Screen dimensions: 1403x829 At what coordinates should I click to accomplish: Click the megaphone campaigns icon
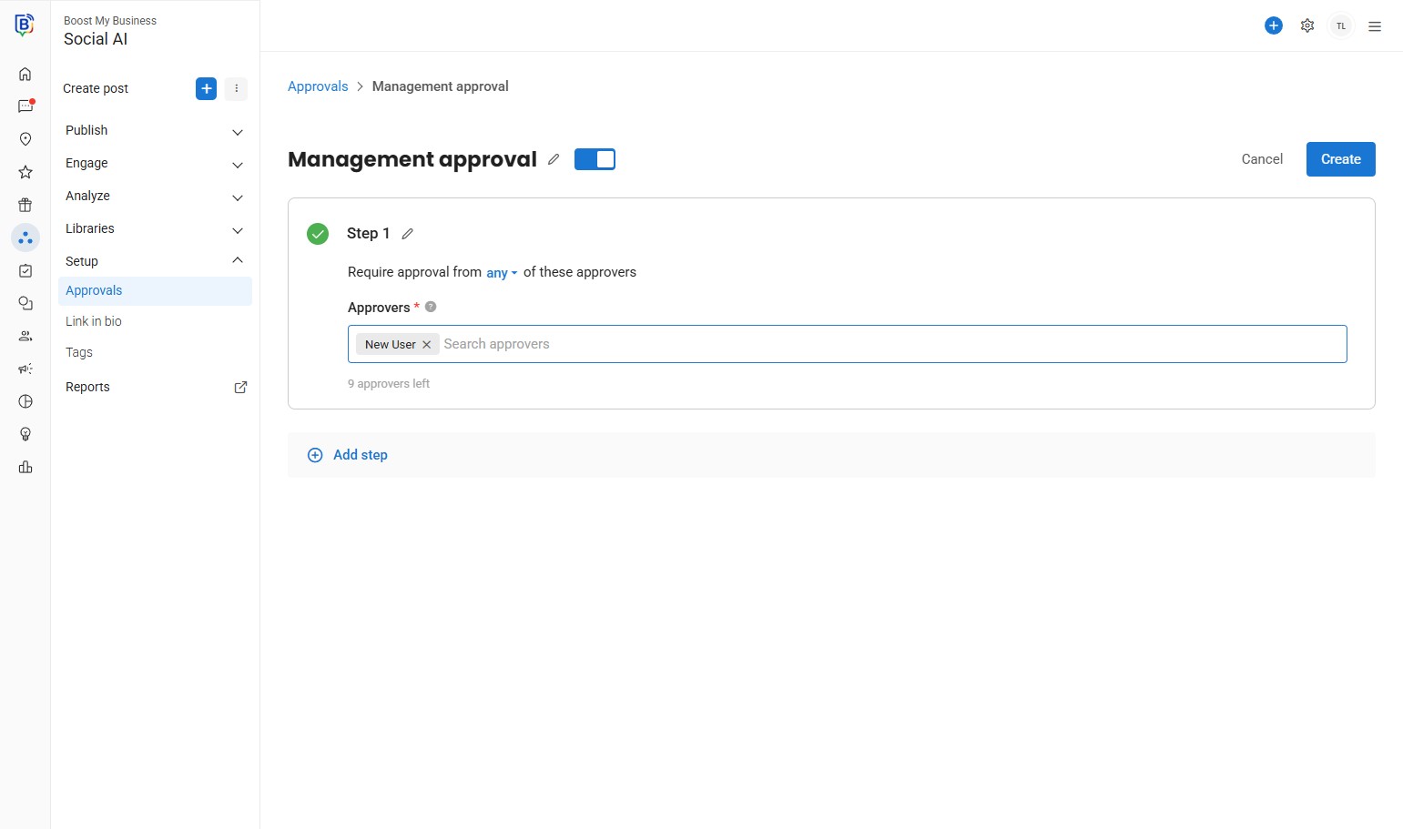(25, 369)
